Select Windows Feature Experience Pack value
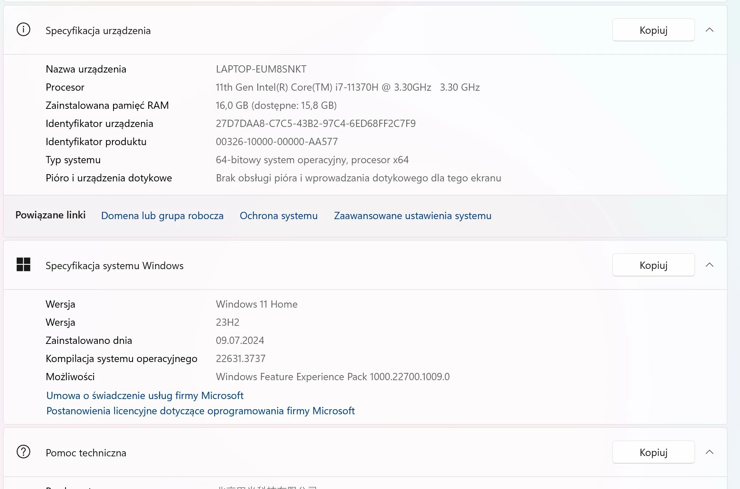Screen dimensions: 740x489 (x=333, y=377)
